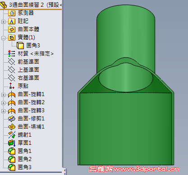The width and height of the screenshot is (188, 175).
Task: Click the 原點 origin icon
Action: pos(12,86)
